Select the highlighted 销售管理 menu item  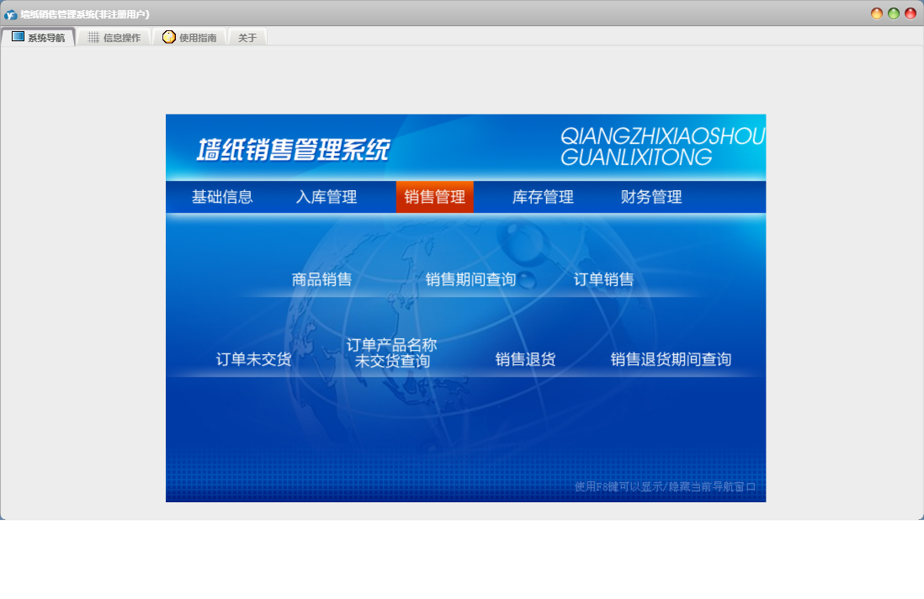coord(435,197)
